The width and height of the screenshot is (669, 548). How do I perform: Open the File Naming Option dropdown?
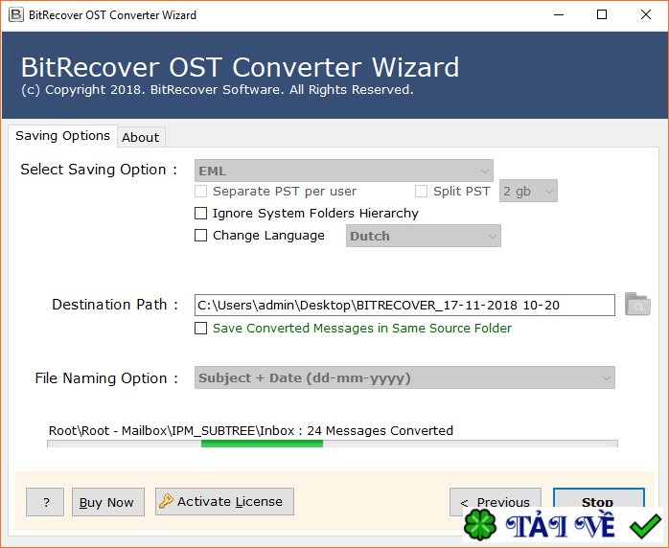(x=404, y=377)
